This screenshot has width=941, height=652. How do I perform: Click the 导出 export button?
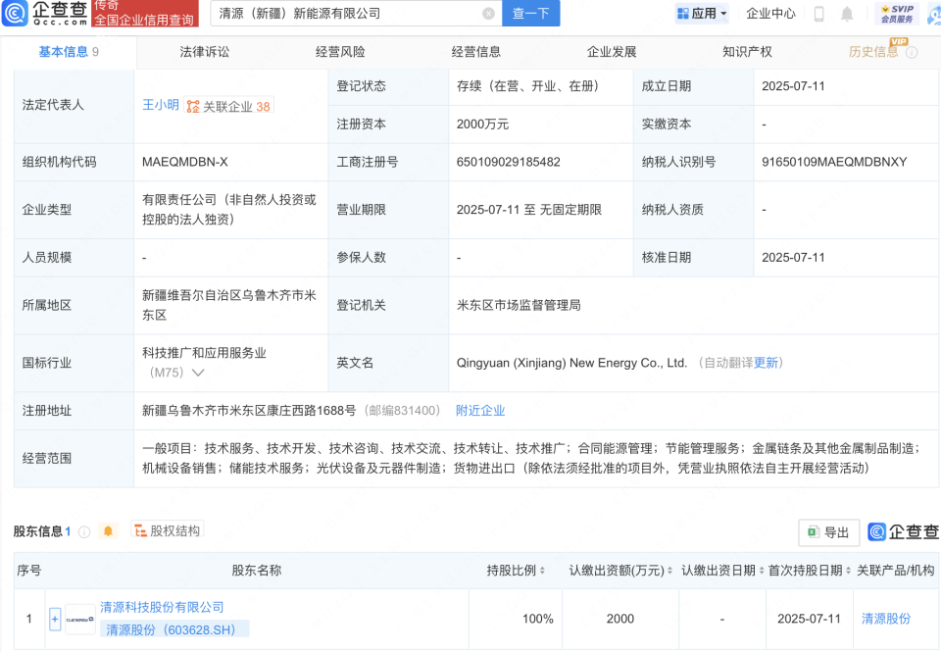point(829,532)
